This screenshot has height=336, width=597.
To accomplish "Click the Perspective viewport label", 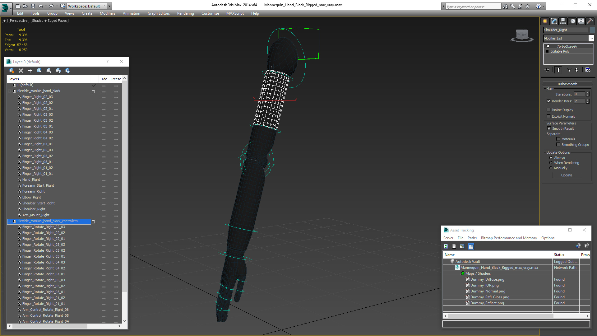I will 19,21.
